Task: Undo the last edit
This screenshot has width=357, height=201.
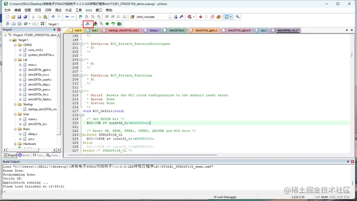Action: coord(53,17)
